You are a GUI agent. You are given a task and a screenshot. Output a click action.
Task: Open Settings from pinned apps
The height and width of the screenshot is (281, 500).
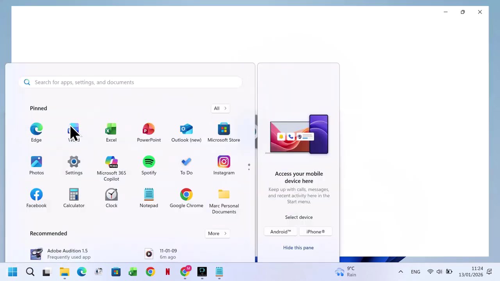pos(74,165)
